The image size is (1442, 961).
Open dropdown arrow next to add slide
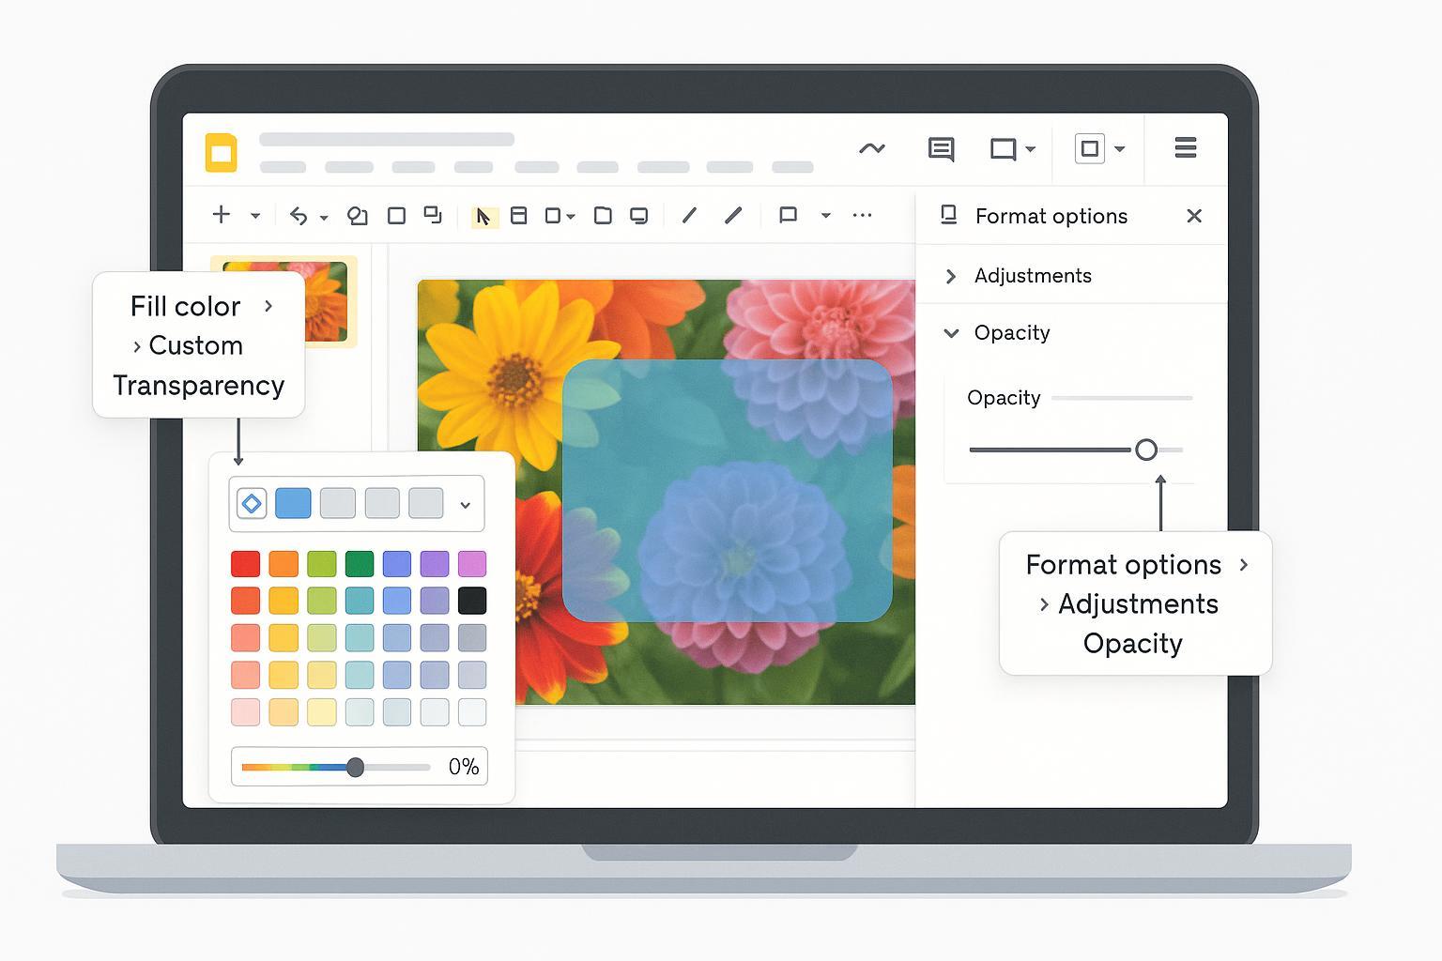[x=254, y=216]
